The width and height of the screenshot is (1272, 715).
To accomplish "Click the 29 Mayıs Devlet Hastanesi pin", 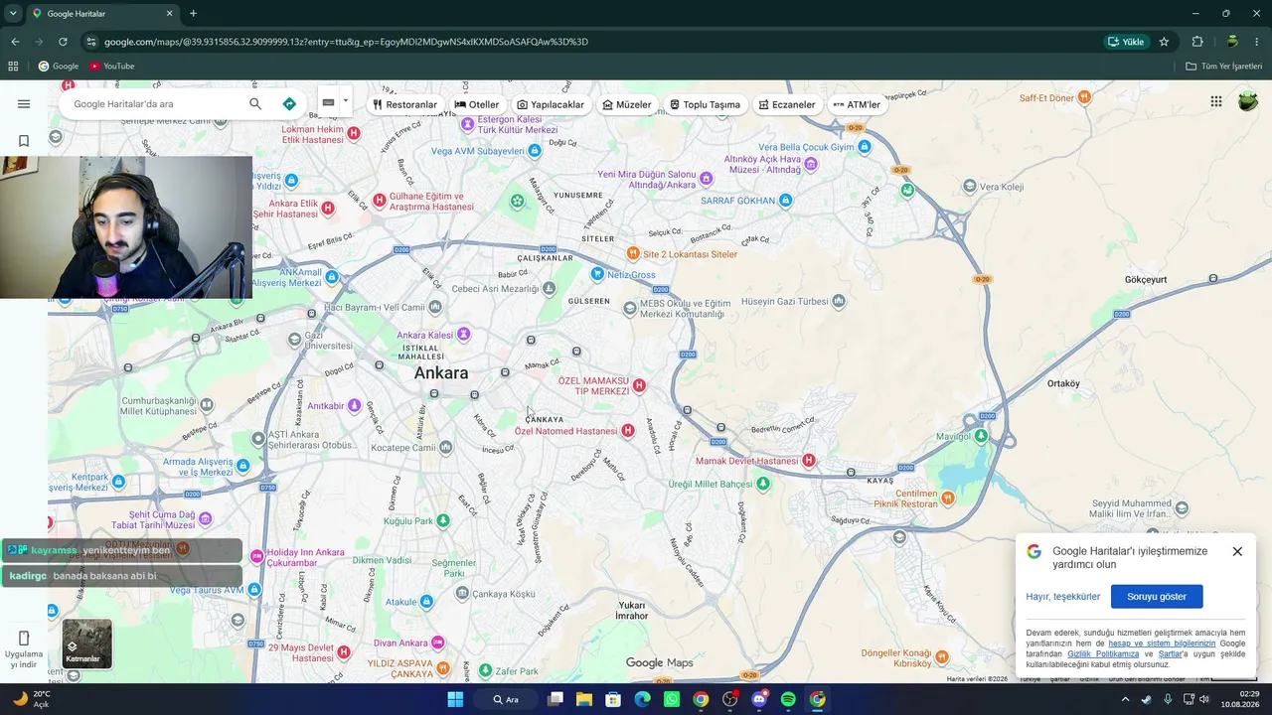I will point(343,652).
